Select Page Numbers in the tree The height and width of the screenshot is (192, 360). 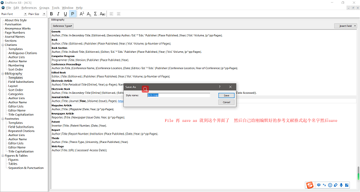(x=15, y=33)
